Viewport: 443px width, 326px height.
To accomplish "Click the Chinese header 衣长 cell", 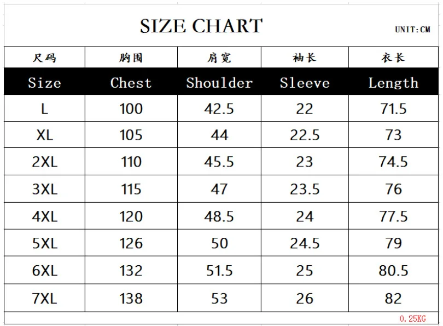I will coord(393,58).
